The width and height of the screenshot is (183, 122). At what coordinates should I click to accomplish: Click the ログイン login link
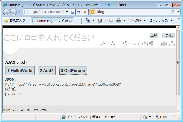pyautogui.click(x=168, y=35)
